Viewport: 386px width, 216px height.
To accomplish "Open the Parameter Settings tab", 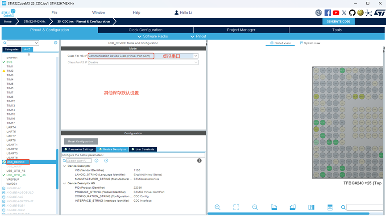I will point(79,149).
